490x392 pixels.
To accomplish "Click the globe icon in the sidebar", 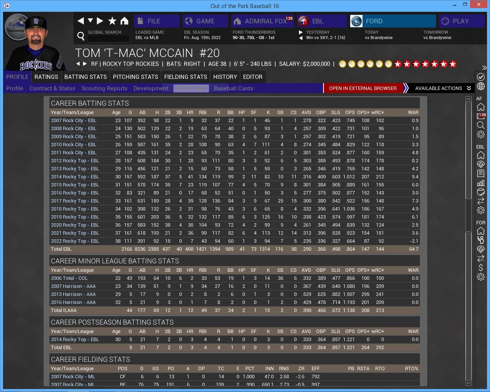I will point(481,87).
